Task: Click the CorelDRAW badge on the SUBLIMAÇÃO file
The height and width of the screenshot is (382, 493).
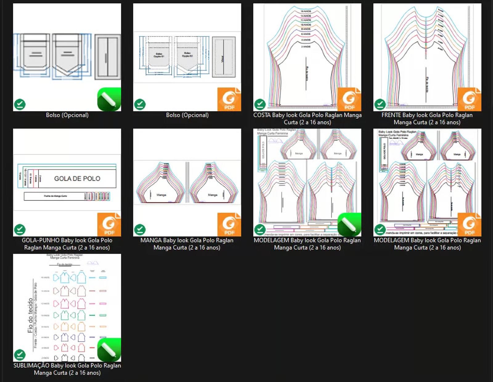Action: coord(109,350)
